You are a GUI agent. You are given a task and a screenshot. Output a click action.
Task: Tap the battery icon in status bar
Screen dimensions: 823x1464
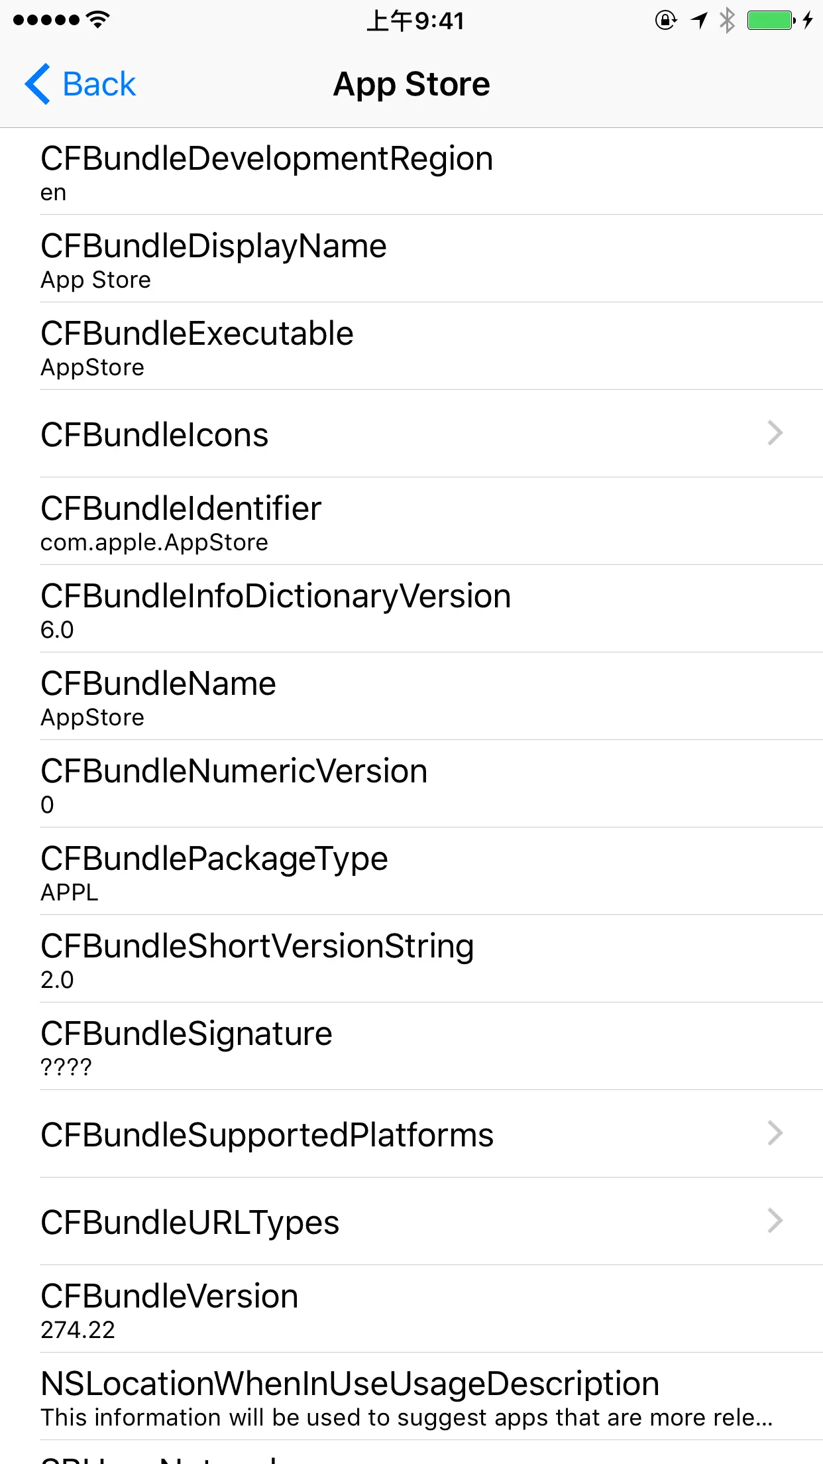tap(771, 21)
